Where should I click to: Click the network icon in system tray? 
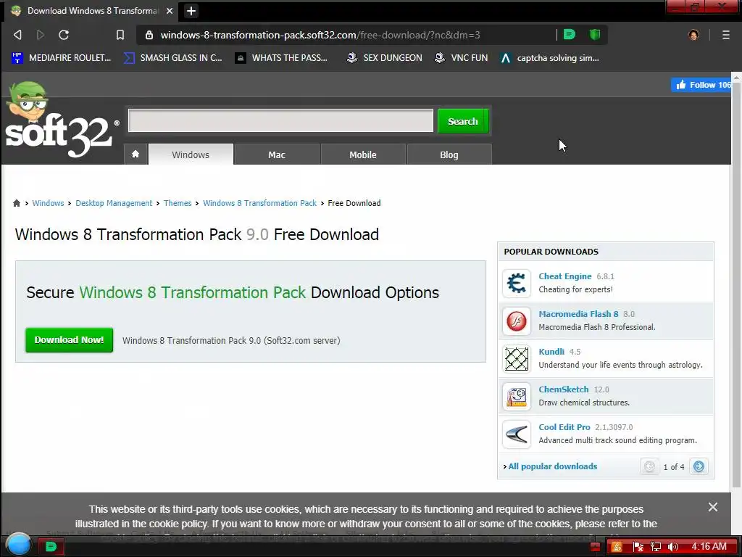655,547
